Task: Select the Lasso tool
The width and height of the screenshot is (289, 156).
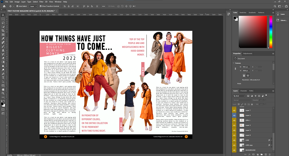Action: [x=3, y=23]
